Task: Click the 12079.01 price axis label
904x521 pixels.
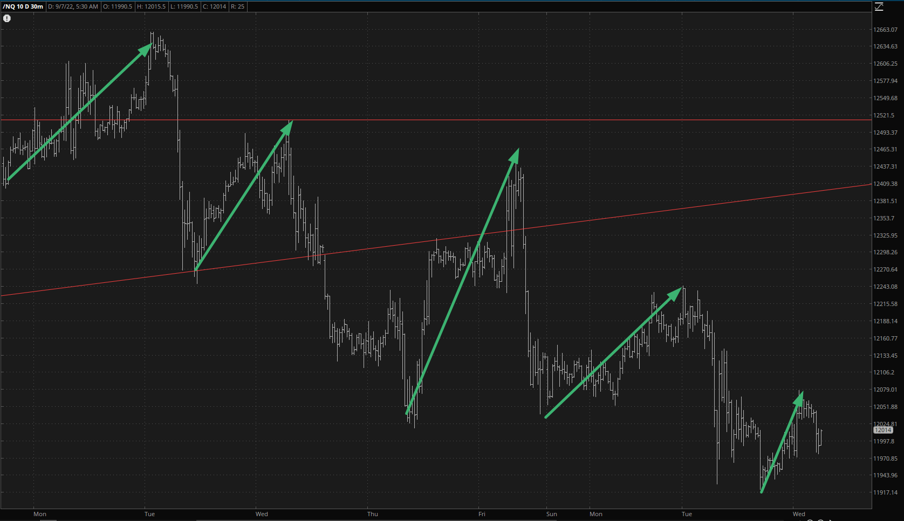Action: coord(886,390)
